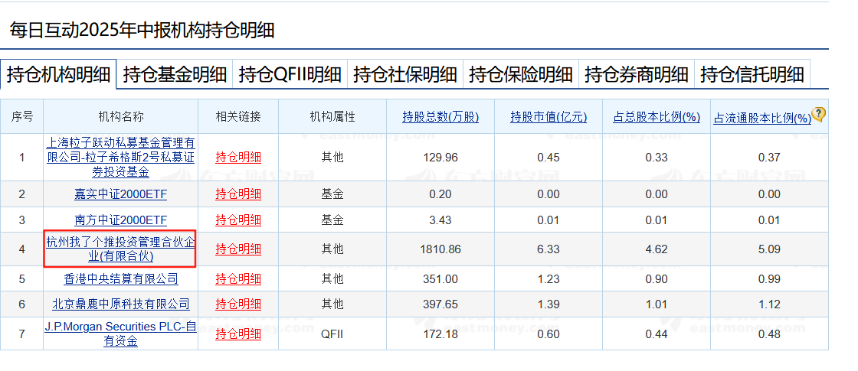Sort by 持股总数(万股) column header
This screenshot has height=371, width=858.
click(x=440, y=117)
